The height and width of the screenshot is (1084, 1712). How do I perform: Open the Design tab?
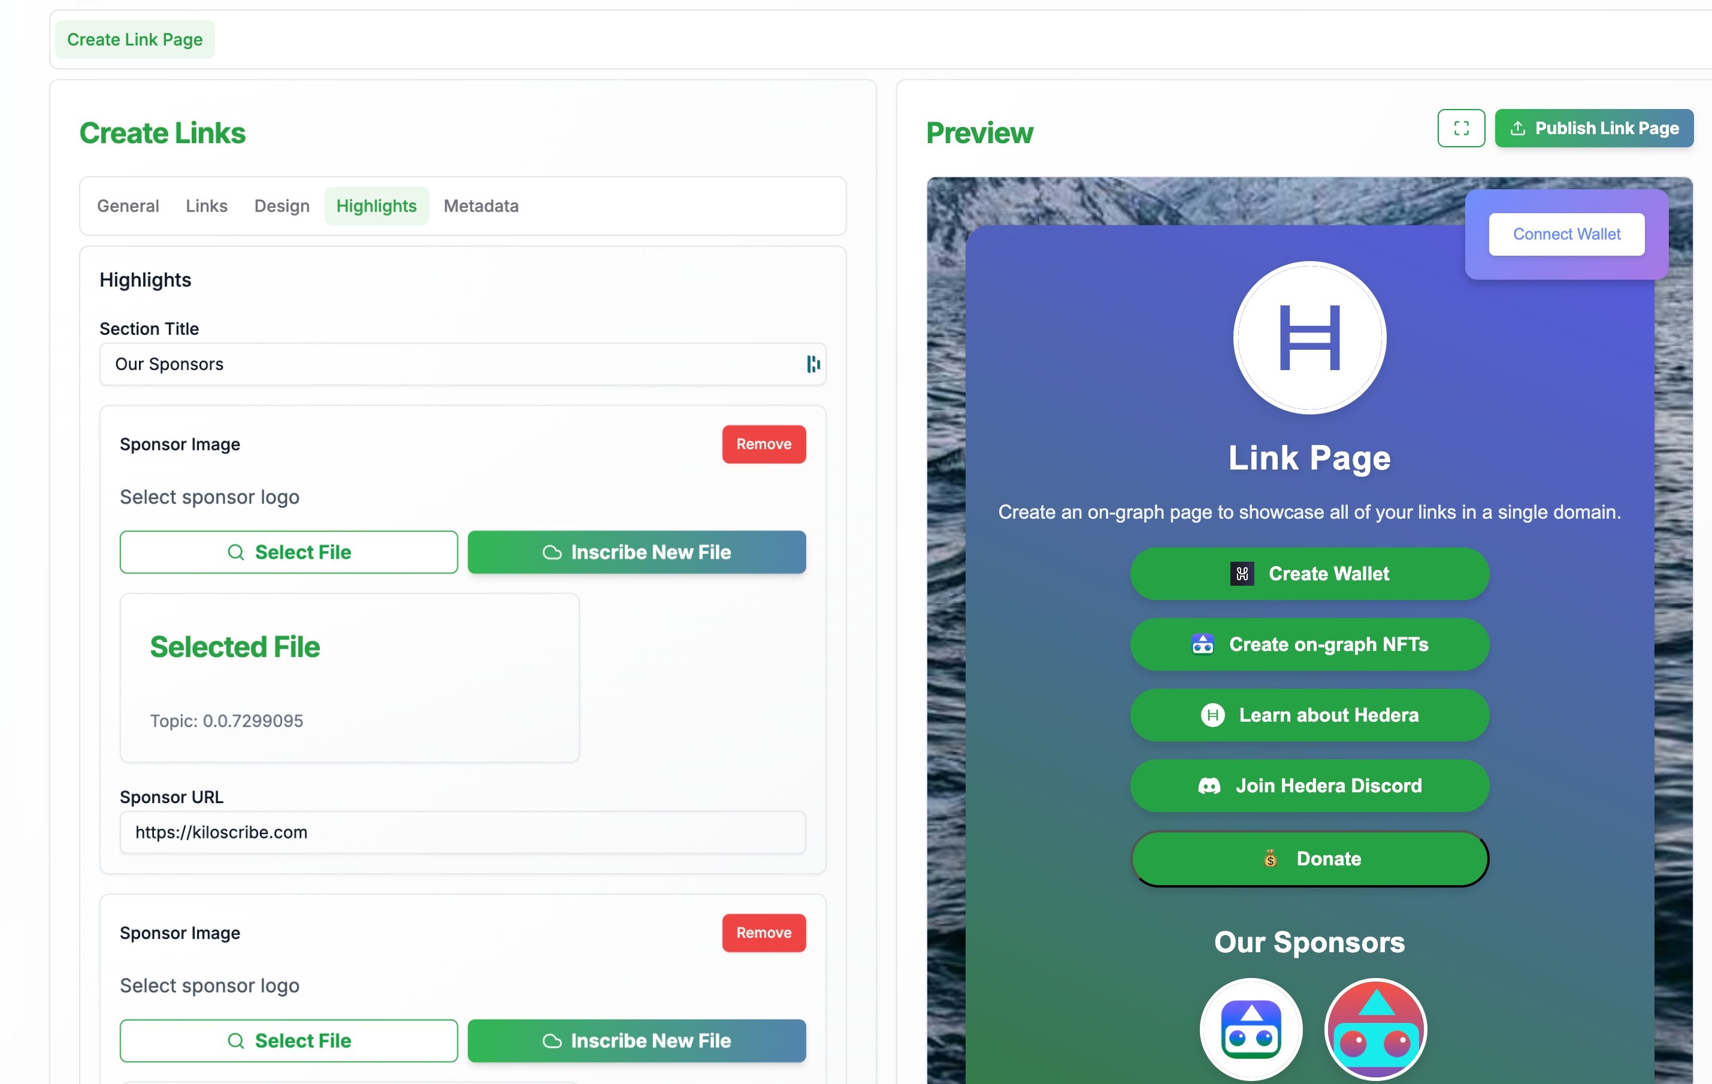[282, 206]
